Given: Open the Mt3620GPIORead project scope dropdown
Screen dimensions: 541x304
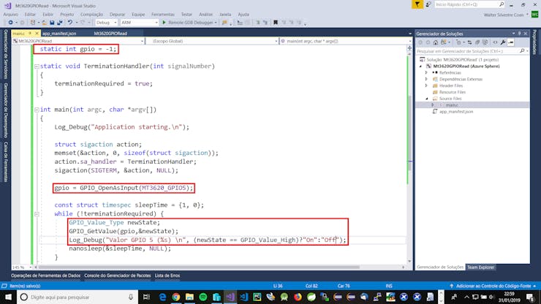Looking at the screenshot, I should [x=78, y=41].
